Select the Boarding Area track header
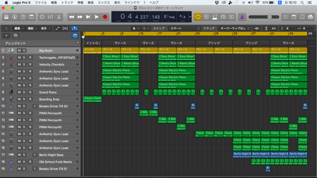317x178 pixels. 41,99
